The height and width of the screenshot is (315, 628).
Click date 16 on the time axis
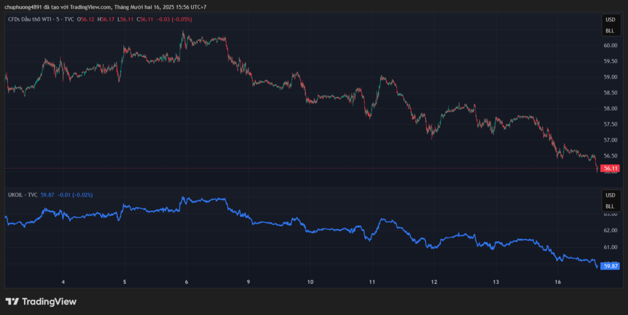point(558,282)
